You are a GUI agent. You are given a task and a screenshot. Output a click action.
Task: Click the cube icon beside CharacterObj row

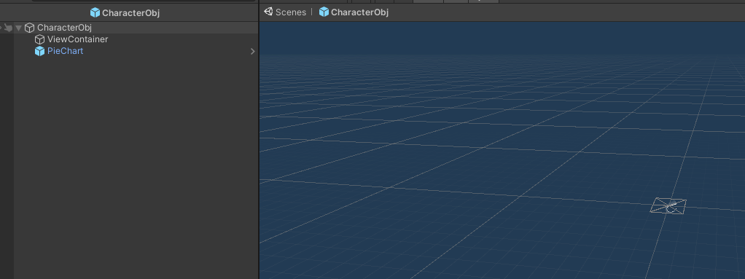point(29,28)
